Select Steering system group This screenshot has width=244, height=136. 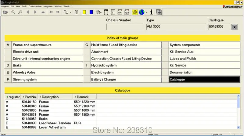(47, 80)
